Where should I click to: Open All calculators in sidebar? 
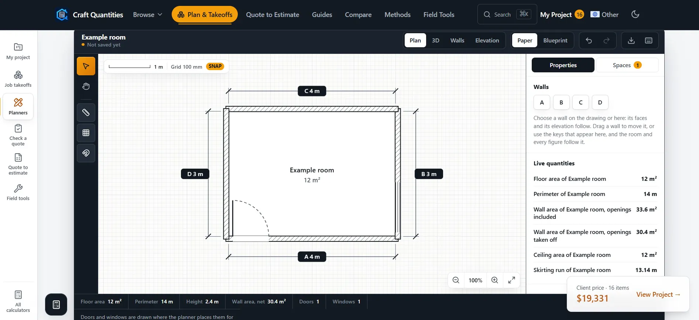click(18, 302)
